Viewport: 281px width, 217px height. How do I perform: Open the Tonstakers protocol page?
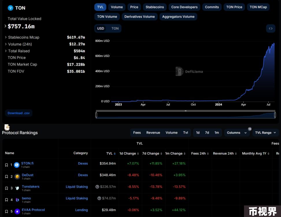[31, 187]
